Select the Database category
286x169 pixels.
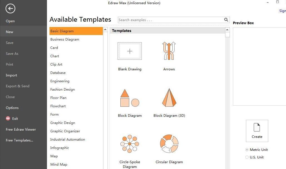pyautogui.click(x=58, y=73)
